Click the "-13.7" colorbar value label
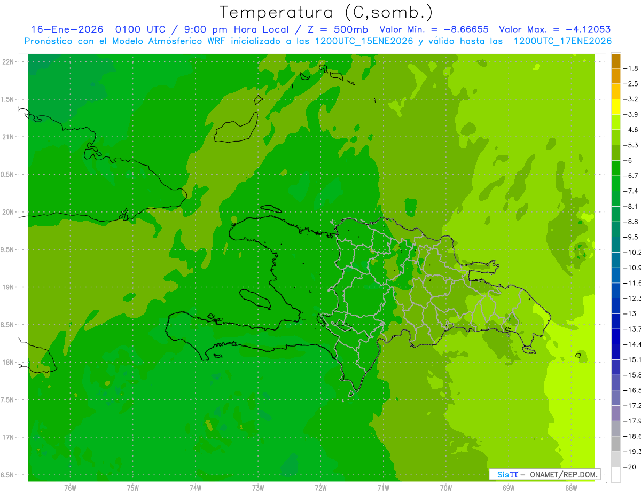The height and width of the screenshot is (495, 641). [632, 329]
